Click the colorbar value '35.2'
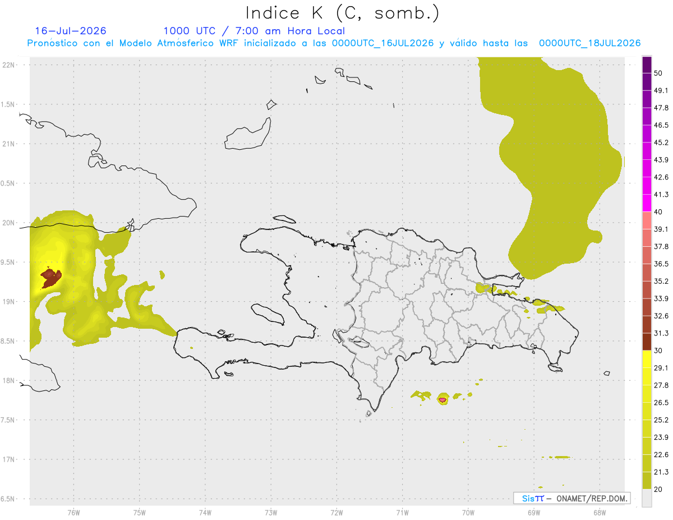Viewport: 673px width, 520px height. [661, 281]
